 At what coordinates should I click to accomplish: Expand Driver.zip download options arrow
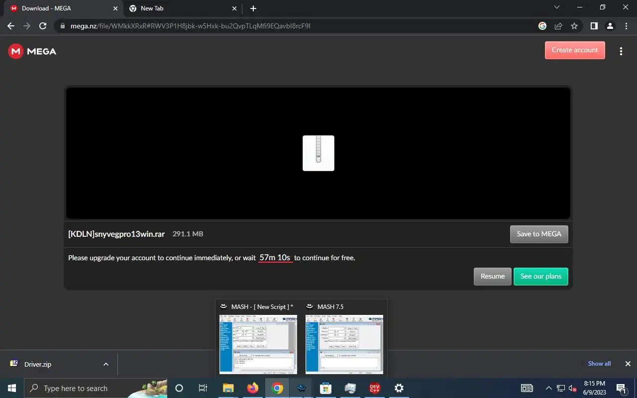[106, 364]
